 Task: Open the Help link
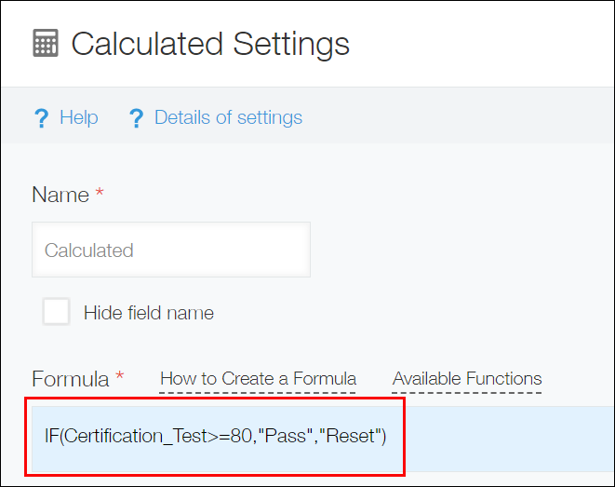pyautogui.click(x=78, y=117)
